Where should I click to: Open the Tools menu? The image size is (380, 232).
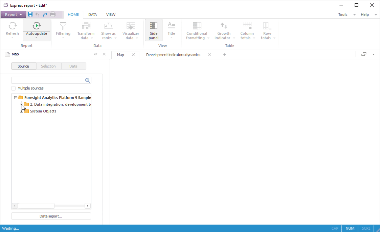[x=343, y=15]
